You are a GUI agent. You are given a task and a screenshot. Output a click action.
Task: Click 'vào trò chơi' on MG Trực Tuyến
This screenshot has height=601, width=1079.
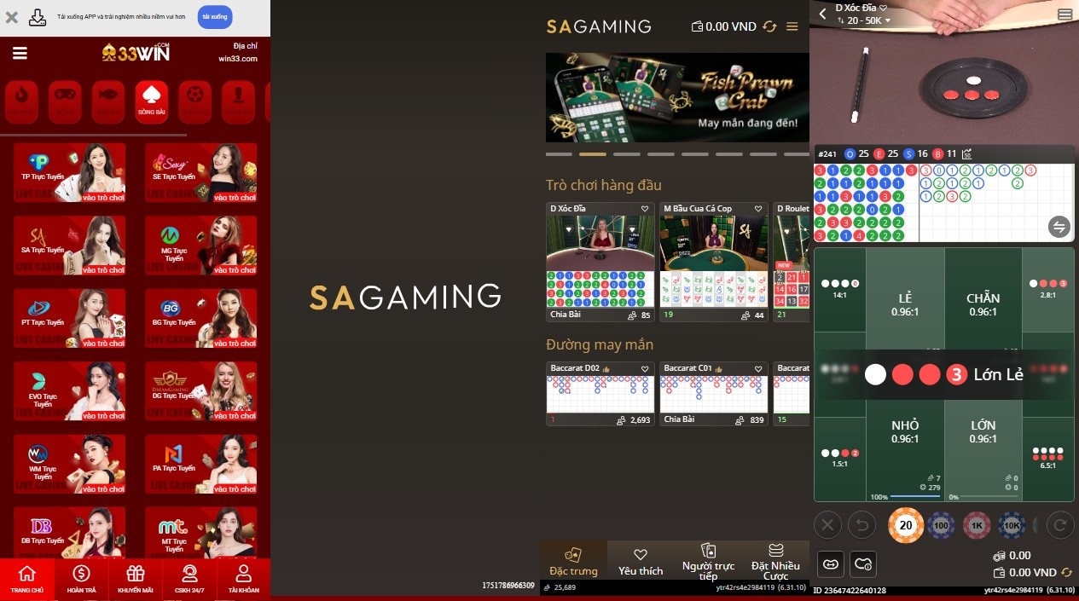[235, 270]
